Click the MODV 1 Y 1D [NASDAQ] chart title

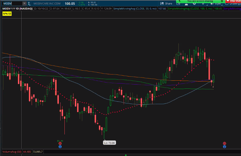click(18, 9)
